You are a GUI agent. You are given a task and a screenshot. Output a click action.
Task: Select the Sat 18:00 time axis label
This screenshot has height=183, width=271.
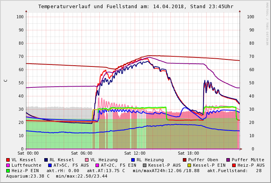pos(188,153)
